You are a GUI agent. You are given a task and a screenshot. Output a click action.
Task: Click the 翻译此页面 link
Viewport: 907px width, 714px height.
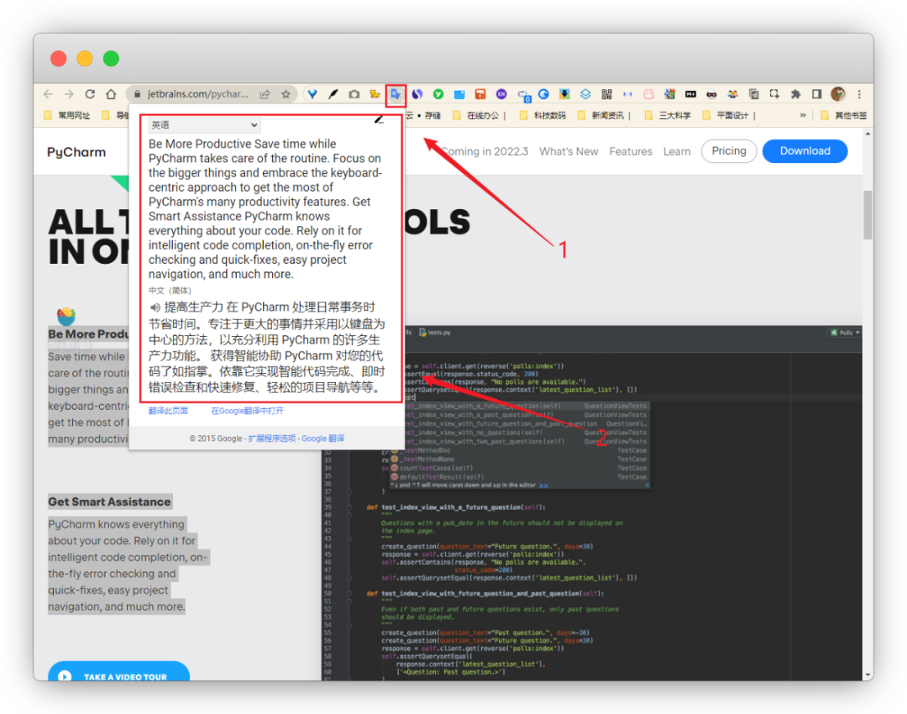tap(168, 411)
